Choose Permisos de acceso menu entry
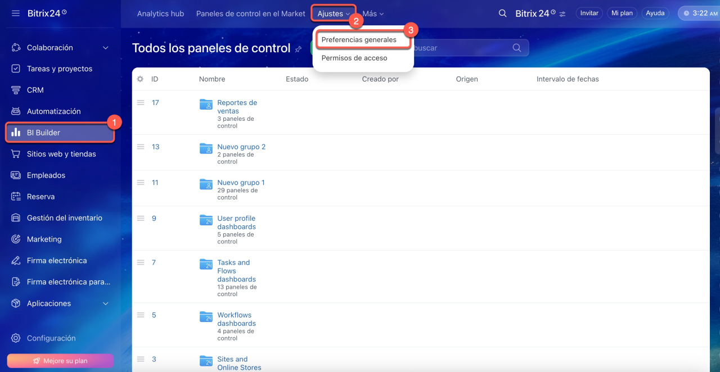 point(354,58)
